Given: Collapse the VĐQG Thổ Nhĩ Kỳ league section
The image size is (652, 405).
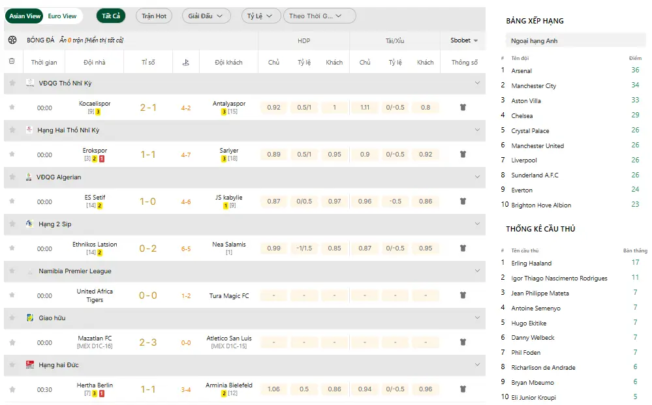Looking at the screenshot, I should click(x=477, y=83).
